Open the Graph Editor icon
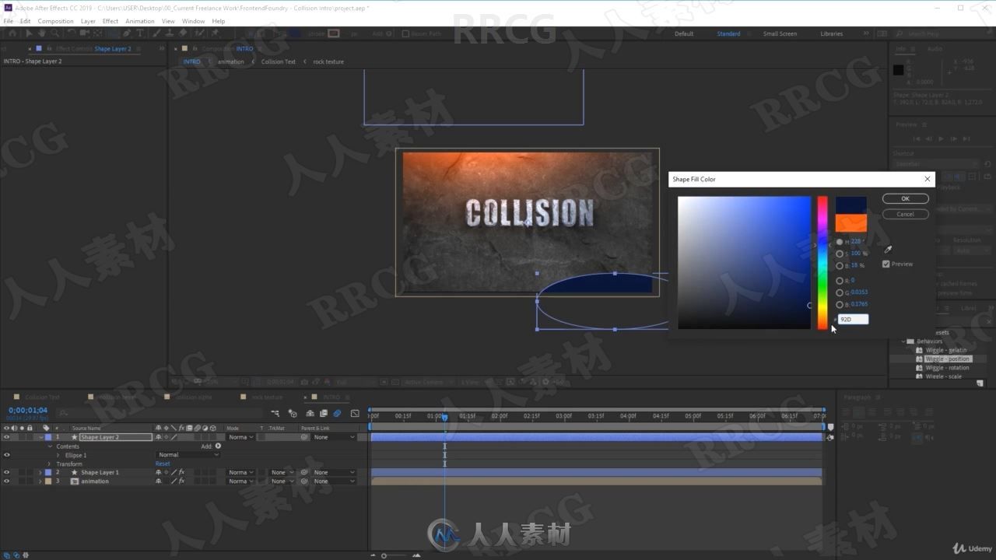 355,413
